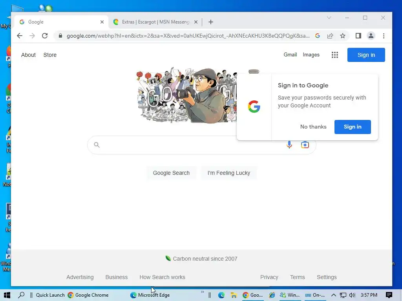Go back using the browser back arrow
The width and height of the screenshot is (402, 301).
coord(20,36)
